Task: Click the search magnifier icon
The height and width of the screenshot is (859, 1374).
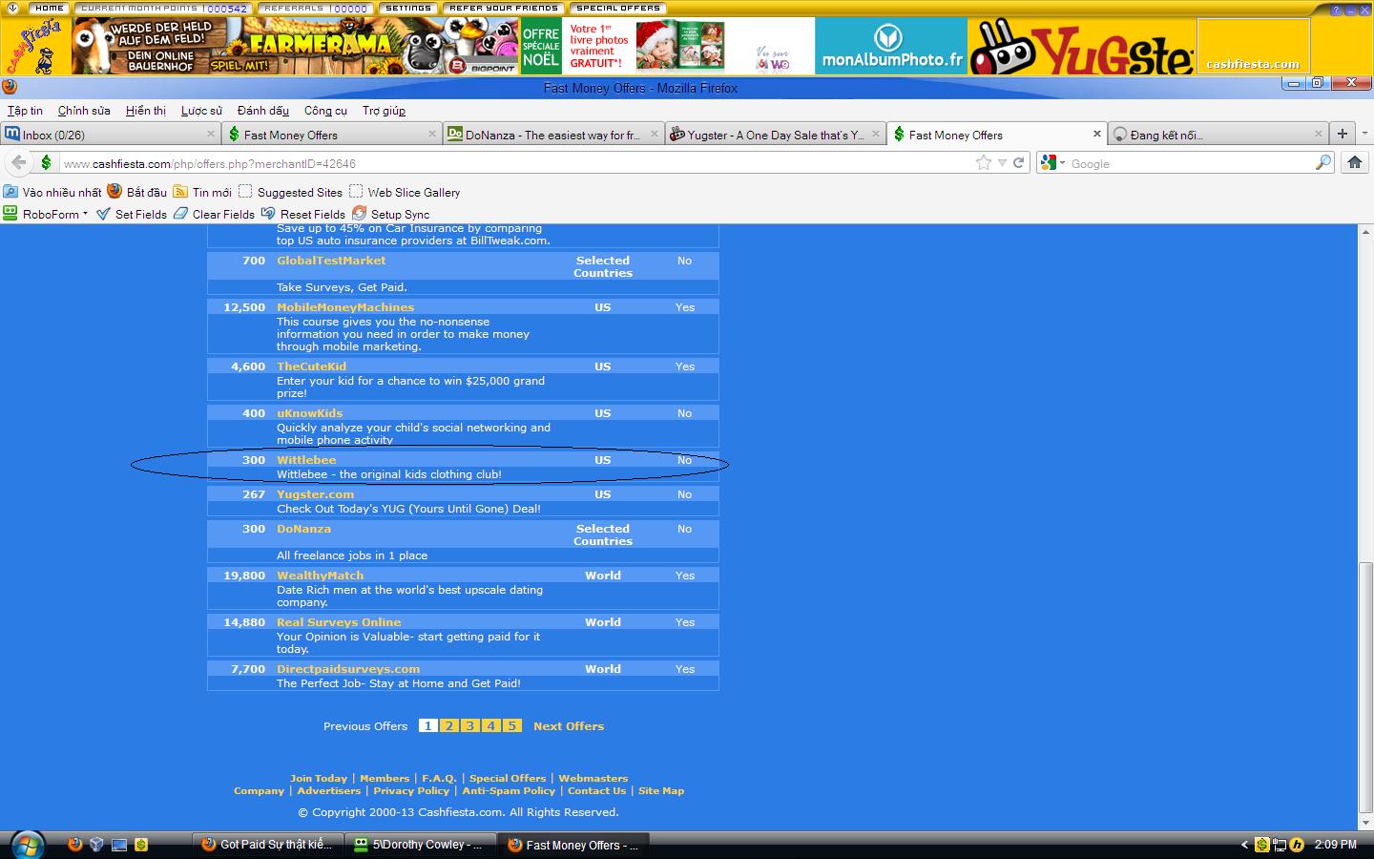Action: (x=1322, y=162)
